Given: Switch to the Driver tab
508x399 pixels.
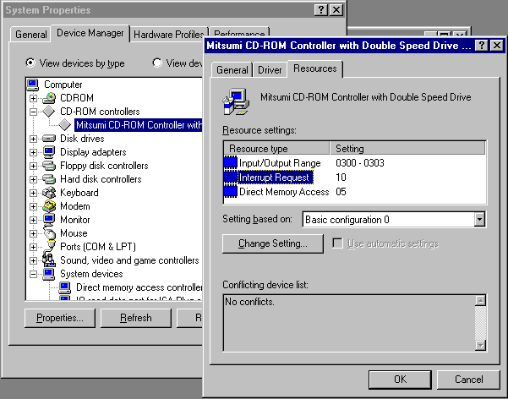Looking at the screenshot, I should tap(270, 70).
